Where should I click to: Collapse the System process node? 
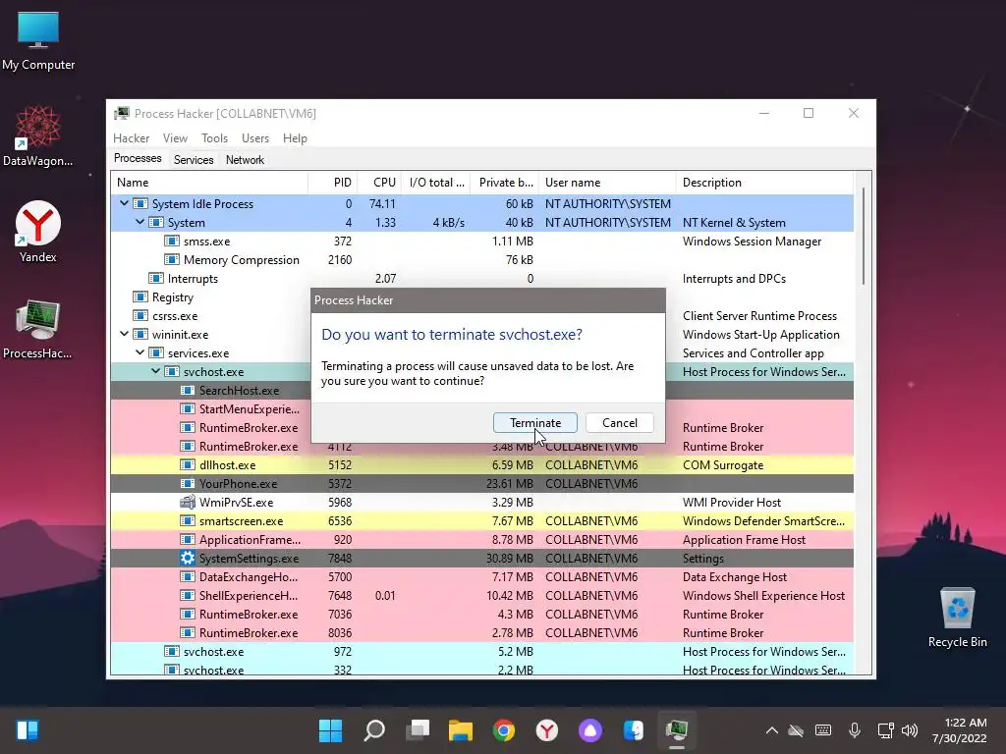(x=140, y=222)
